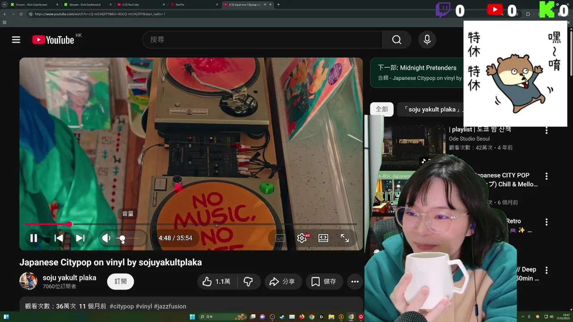This screenshot has height=322, width=573.
Task: Open the apps grid below the address bar
Action: coord(4,22)
